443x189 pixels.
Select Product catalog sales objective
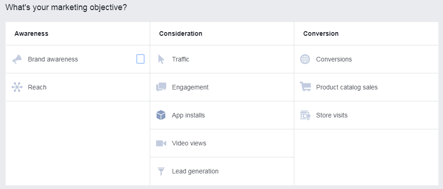[347, 87]
